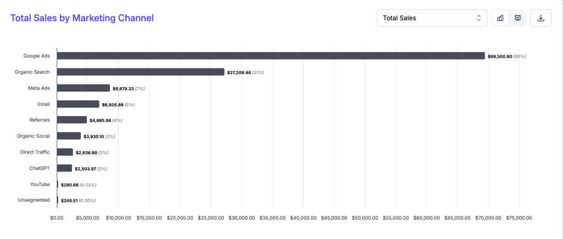Click the ChatGPT bar
The height and width of the screenshot is (239, 563).
(64, 168)
